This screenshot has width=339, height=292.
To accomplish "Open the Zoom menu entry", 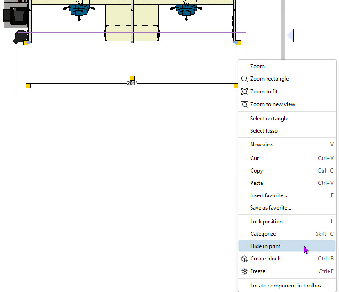I will [x=287, y=66].
